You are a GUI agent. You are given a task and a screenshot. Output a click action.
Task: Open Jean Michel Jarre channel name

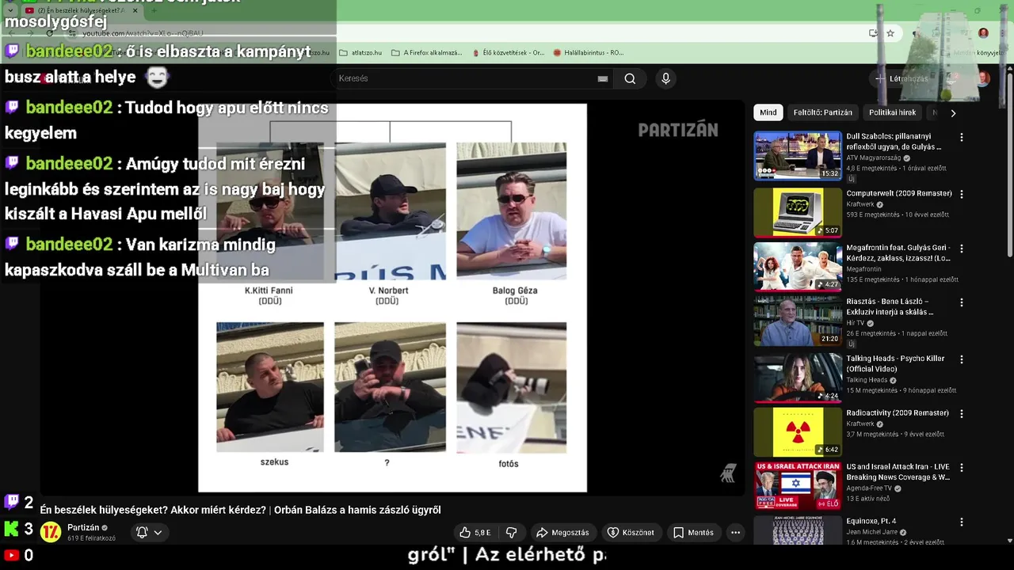pyautogui.click(x=873, y=532)
